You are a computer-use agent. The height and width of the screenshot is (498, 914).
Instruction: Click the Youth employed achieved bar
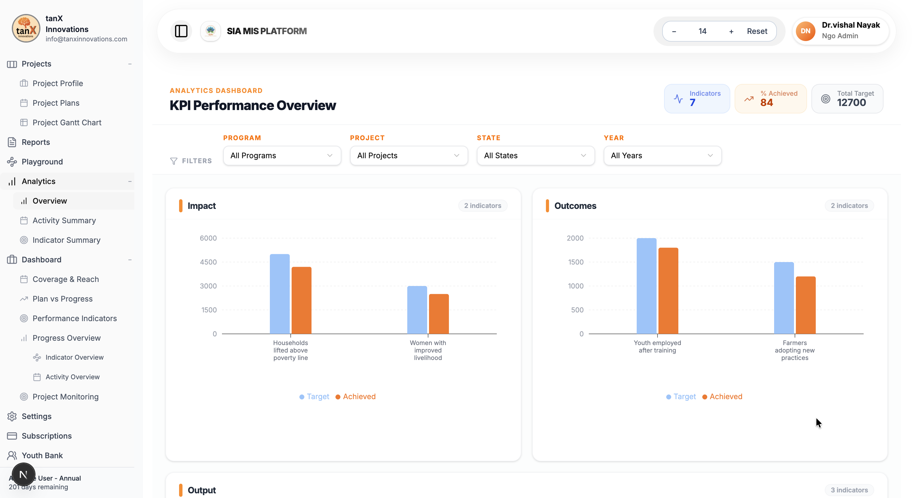pyautogui.click(x=668, y=291)
